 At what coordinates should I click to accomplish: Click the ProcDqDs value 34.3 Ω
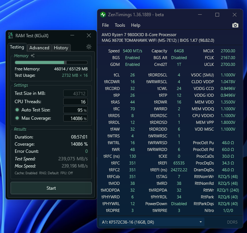pos(228,163)
